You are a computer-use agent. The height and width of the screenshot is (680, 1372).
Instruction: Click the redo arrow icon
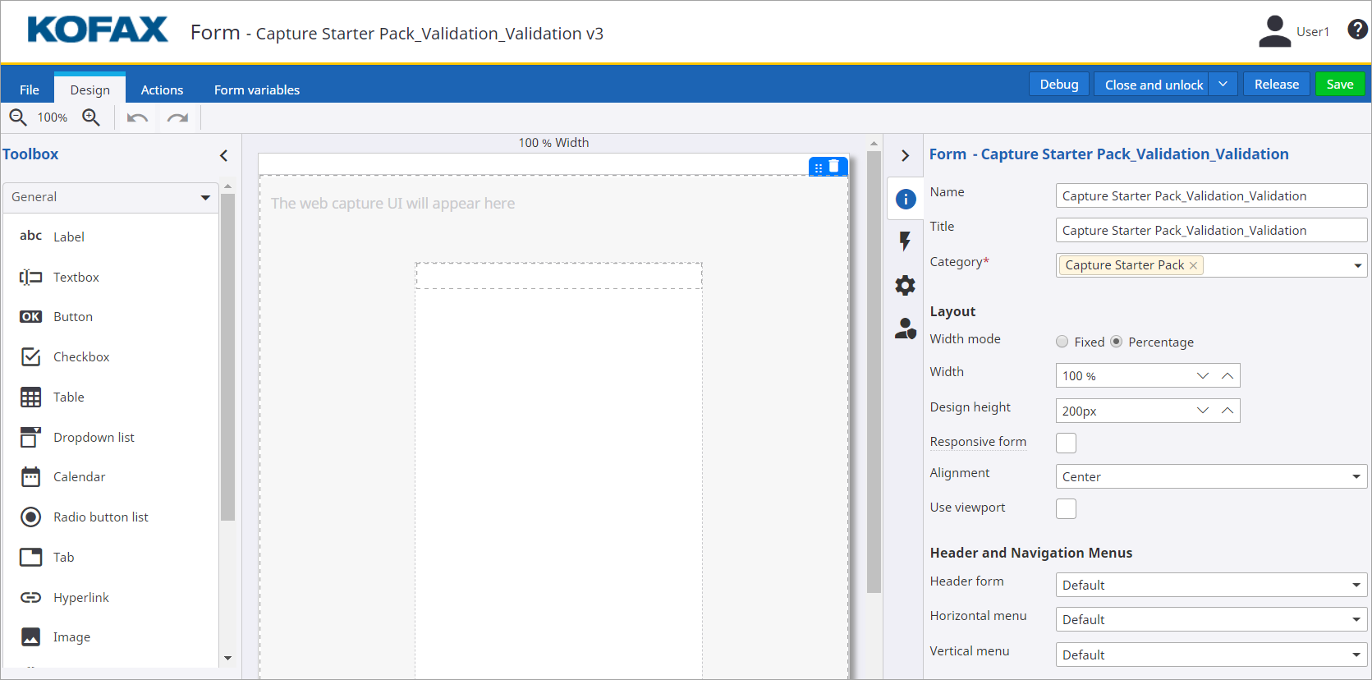click(177, 118)
